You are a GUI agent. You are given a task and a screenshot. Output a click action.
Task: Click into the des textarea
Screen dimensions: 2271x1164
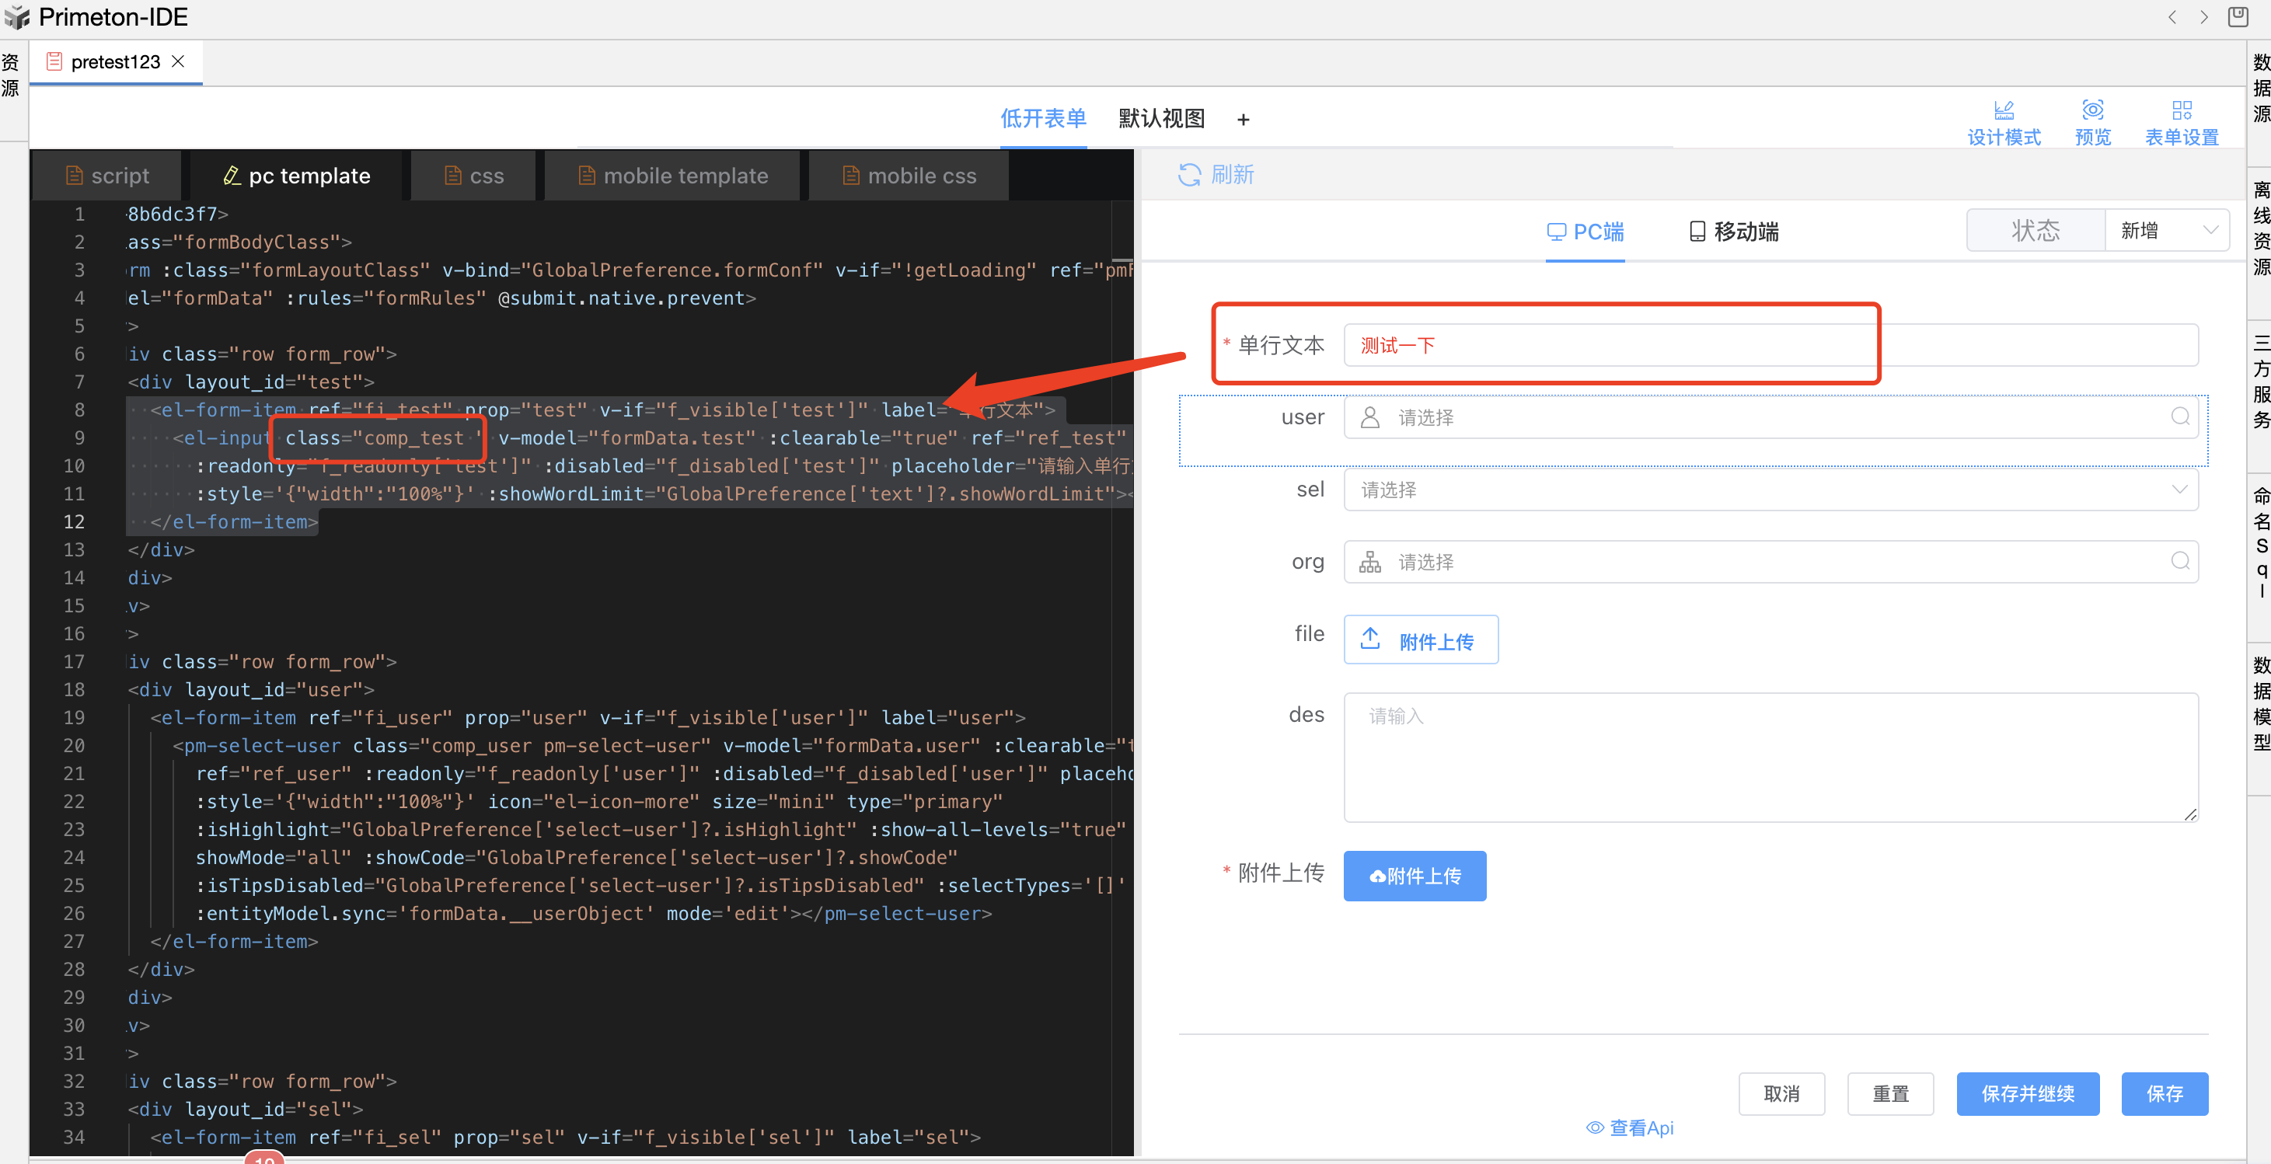(1770, 757)
